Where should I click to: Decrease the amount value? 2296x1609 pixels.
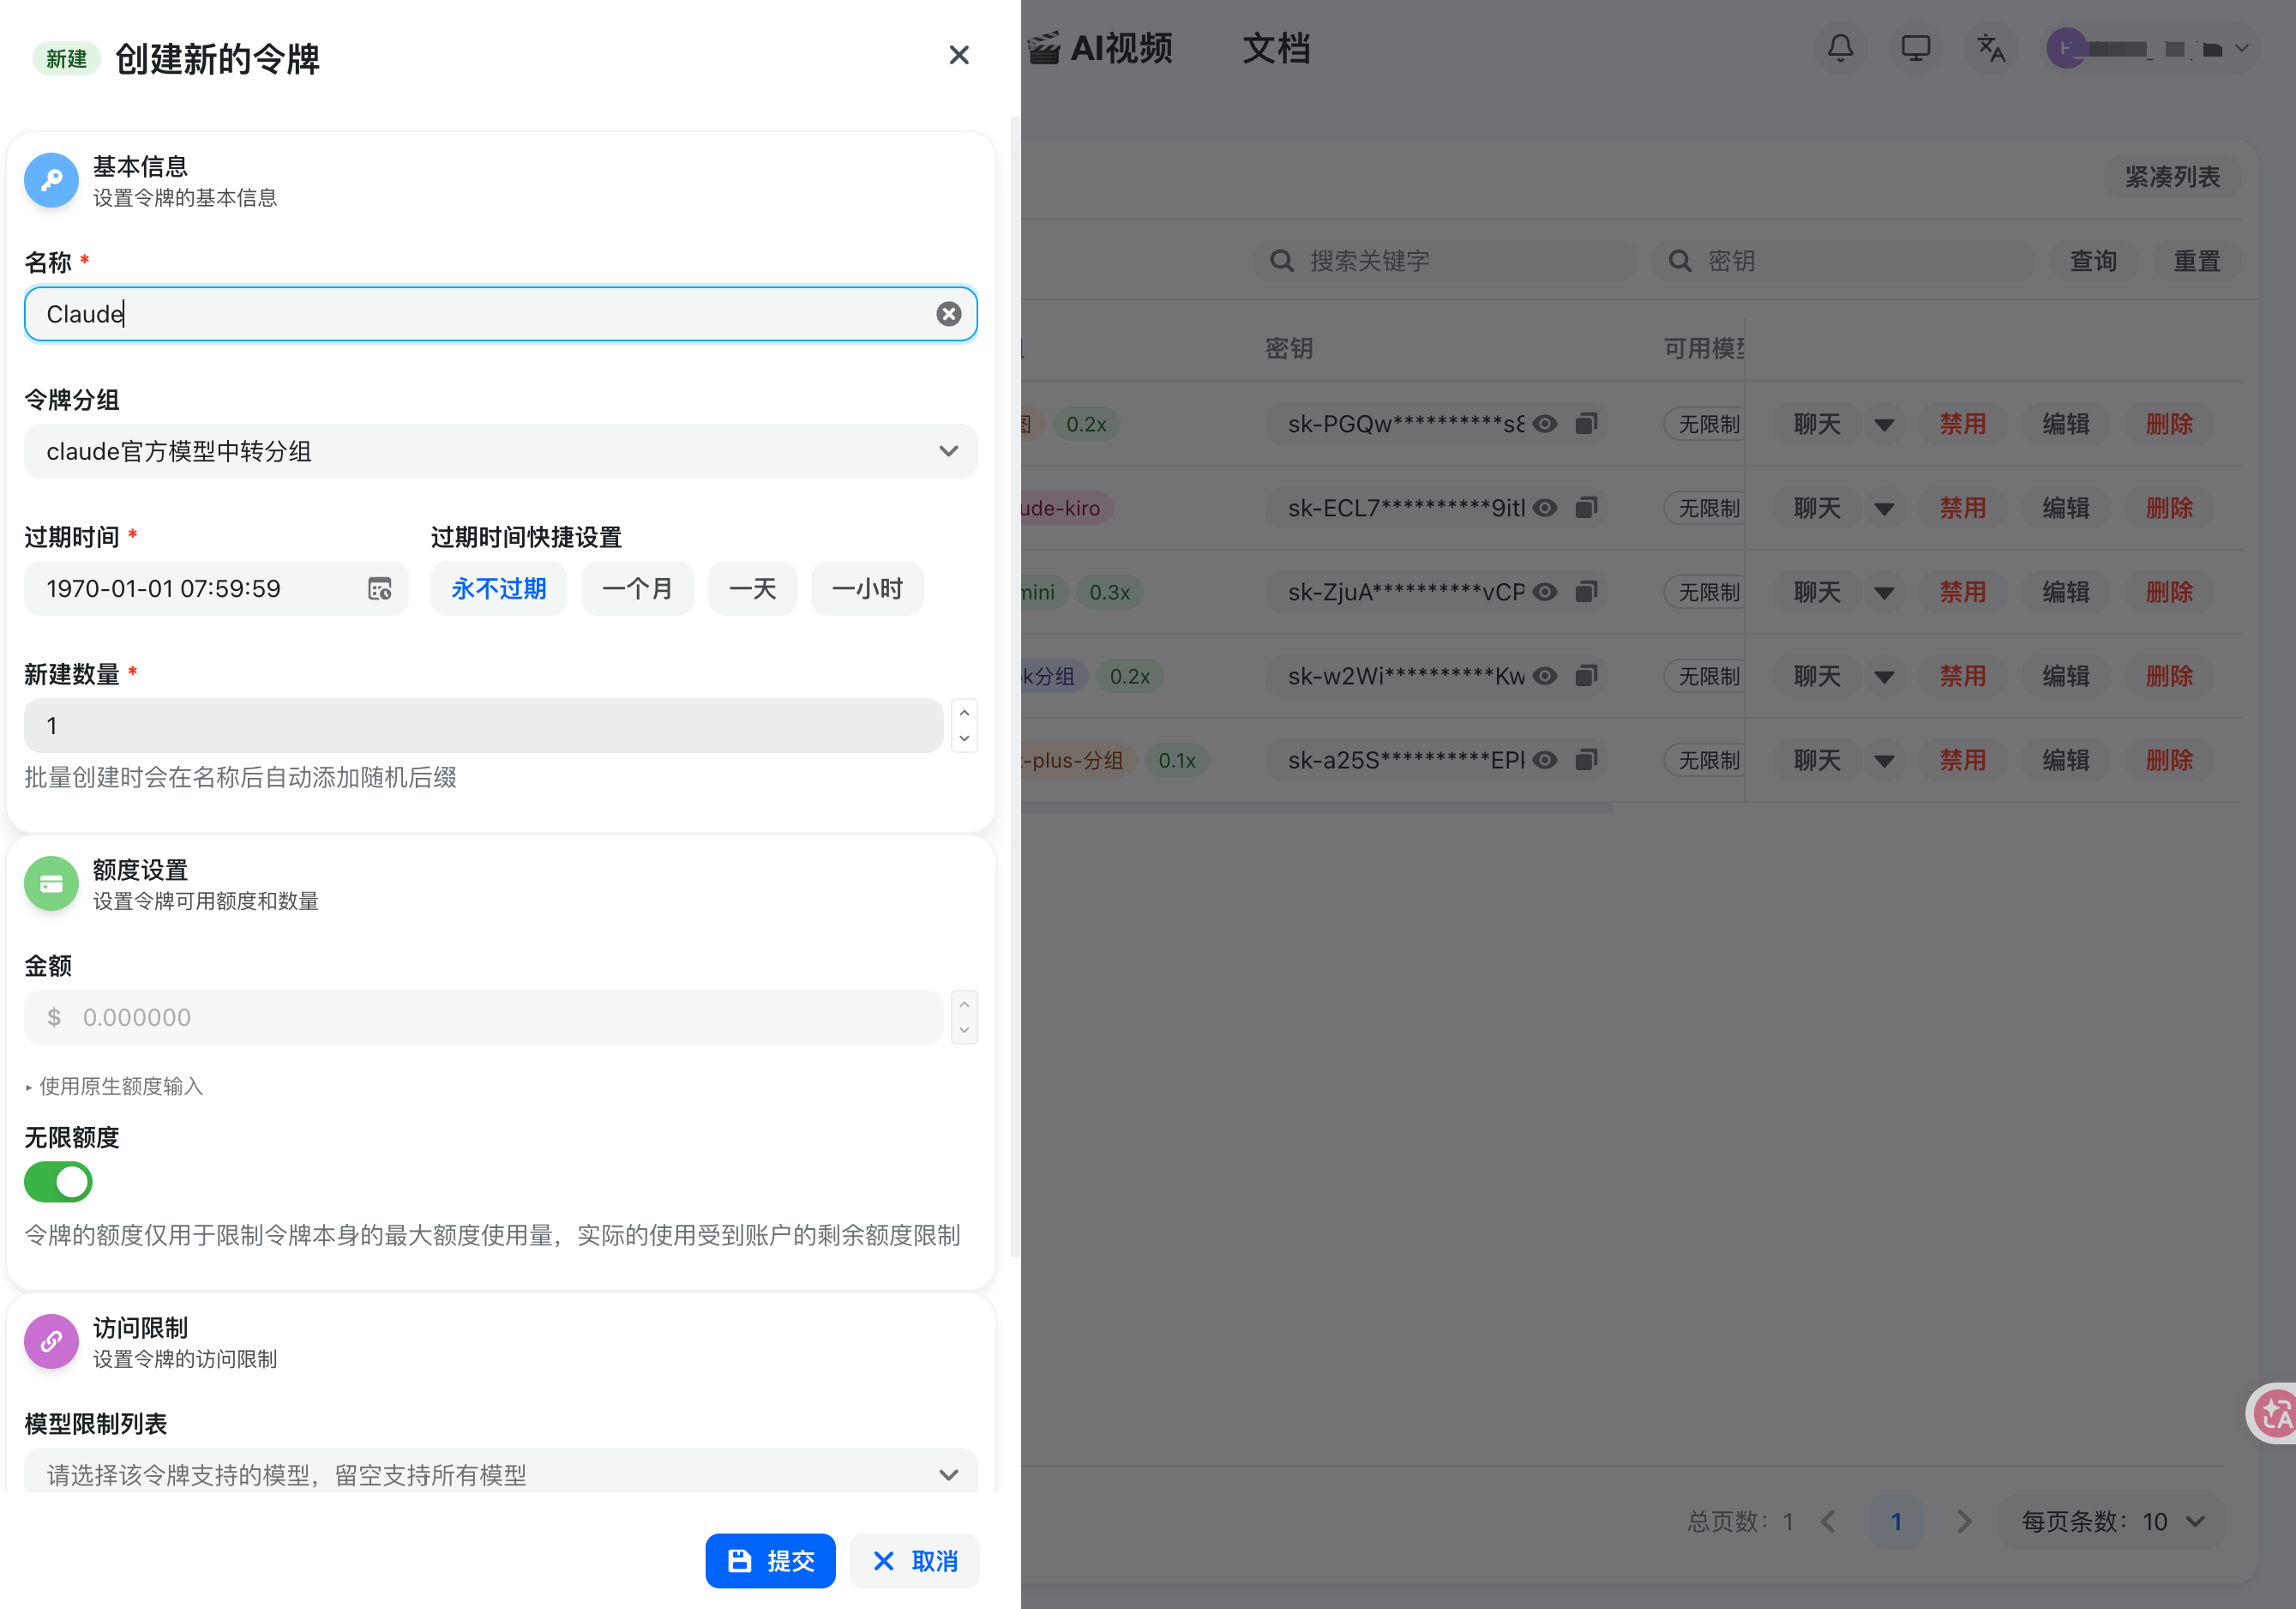(x=964, y=1031)
